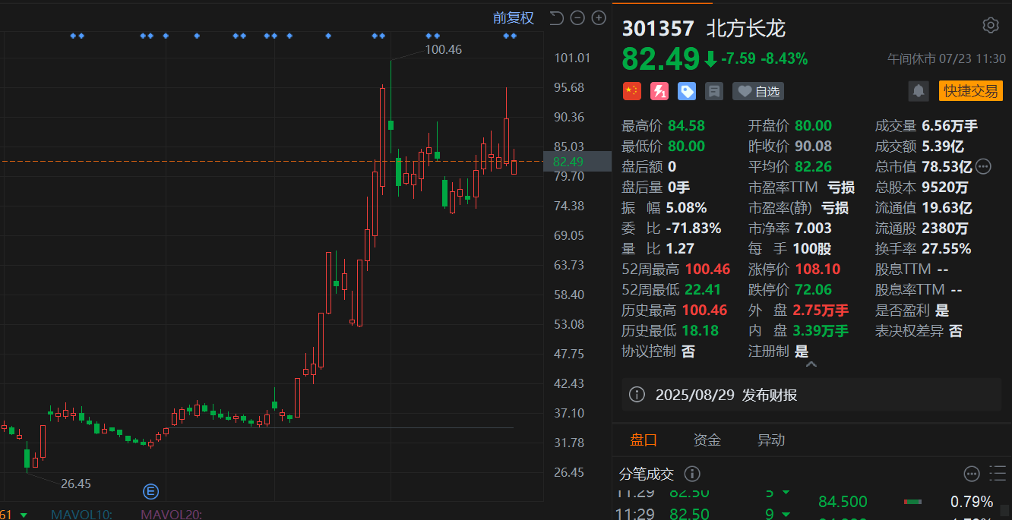This screenshot has width=1012, height=520.
Task: Click the pink lightning level-1 icon
Action: pos(659,91)
